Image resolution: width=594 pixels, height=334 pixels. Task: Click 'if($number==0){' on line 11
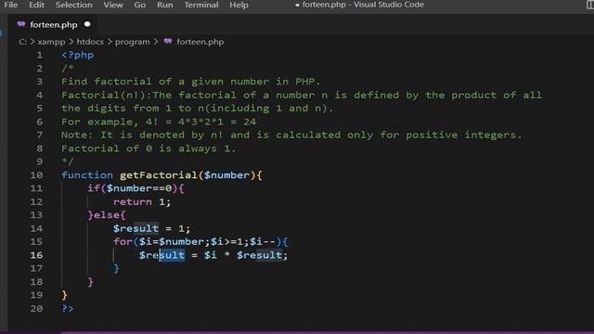pos(136,188)
